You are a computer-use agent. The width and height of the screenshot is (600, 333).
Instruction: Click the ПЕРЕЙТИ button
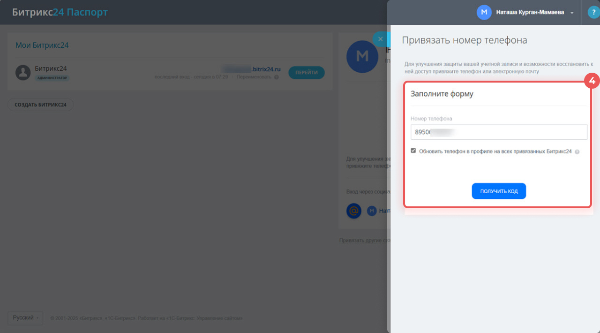307,73
